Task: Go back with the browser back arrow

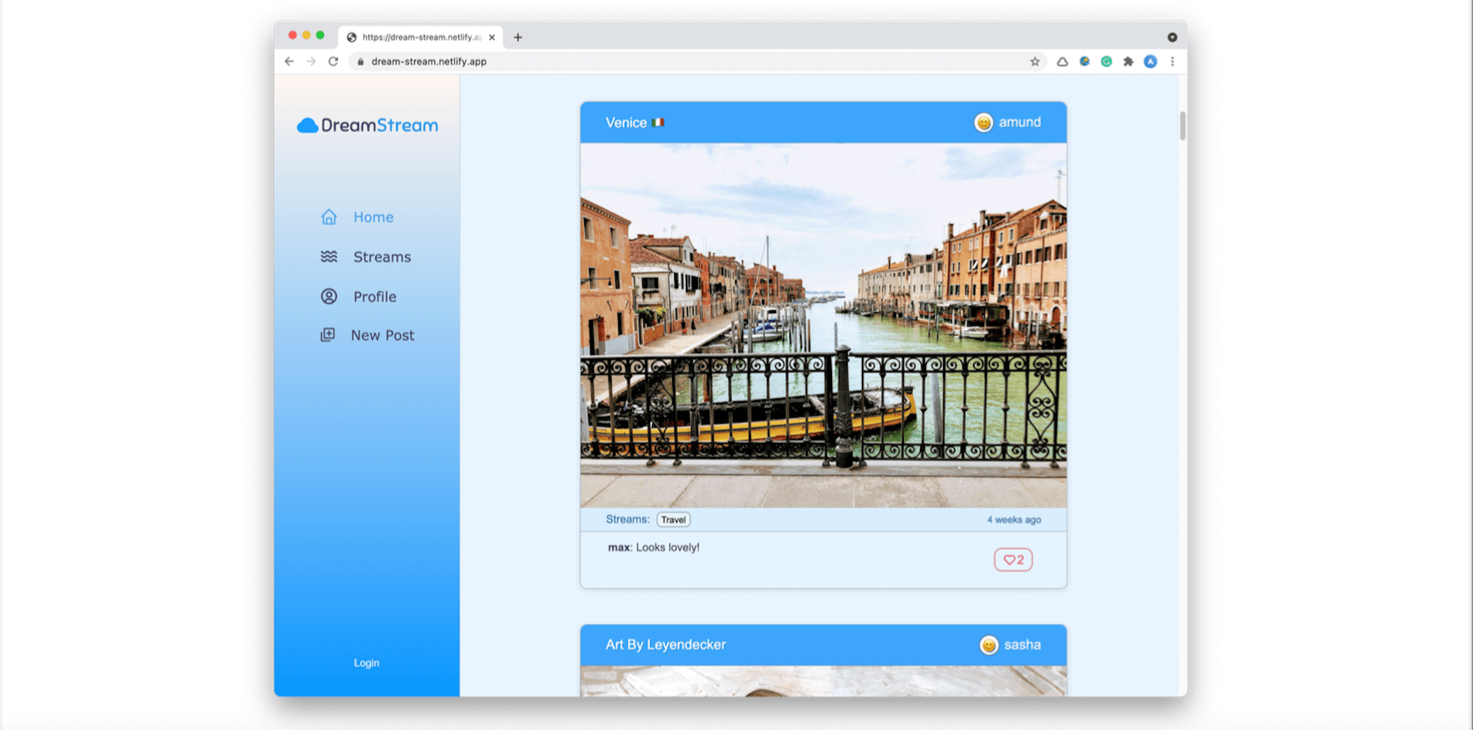Action: (289, 61)
